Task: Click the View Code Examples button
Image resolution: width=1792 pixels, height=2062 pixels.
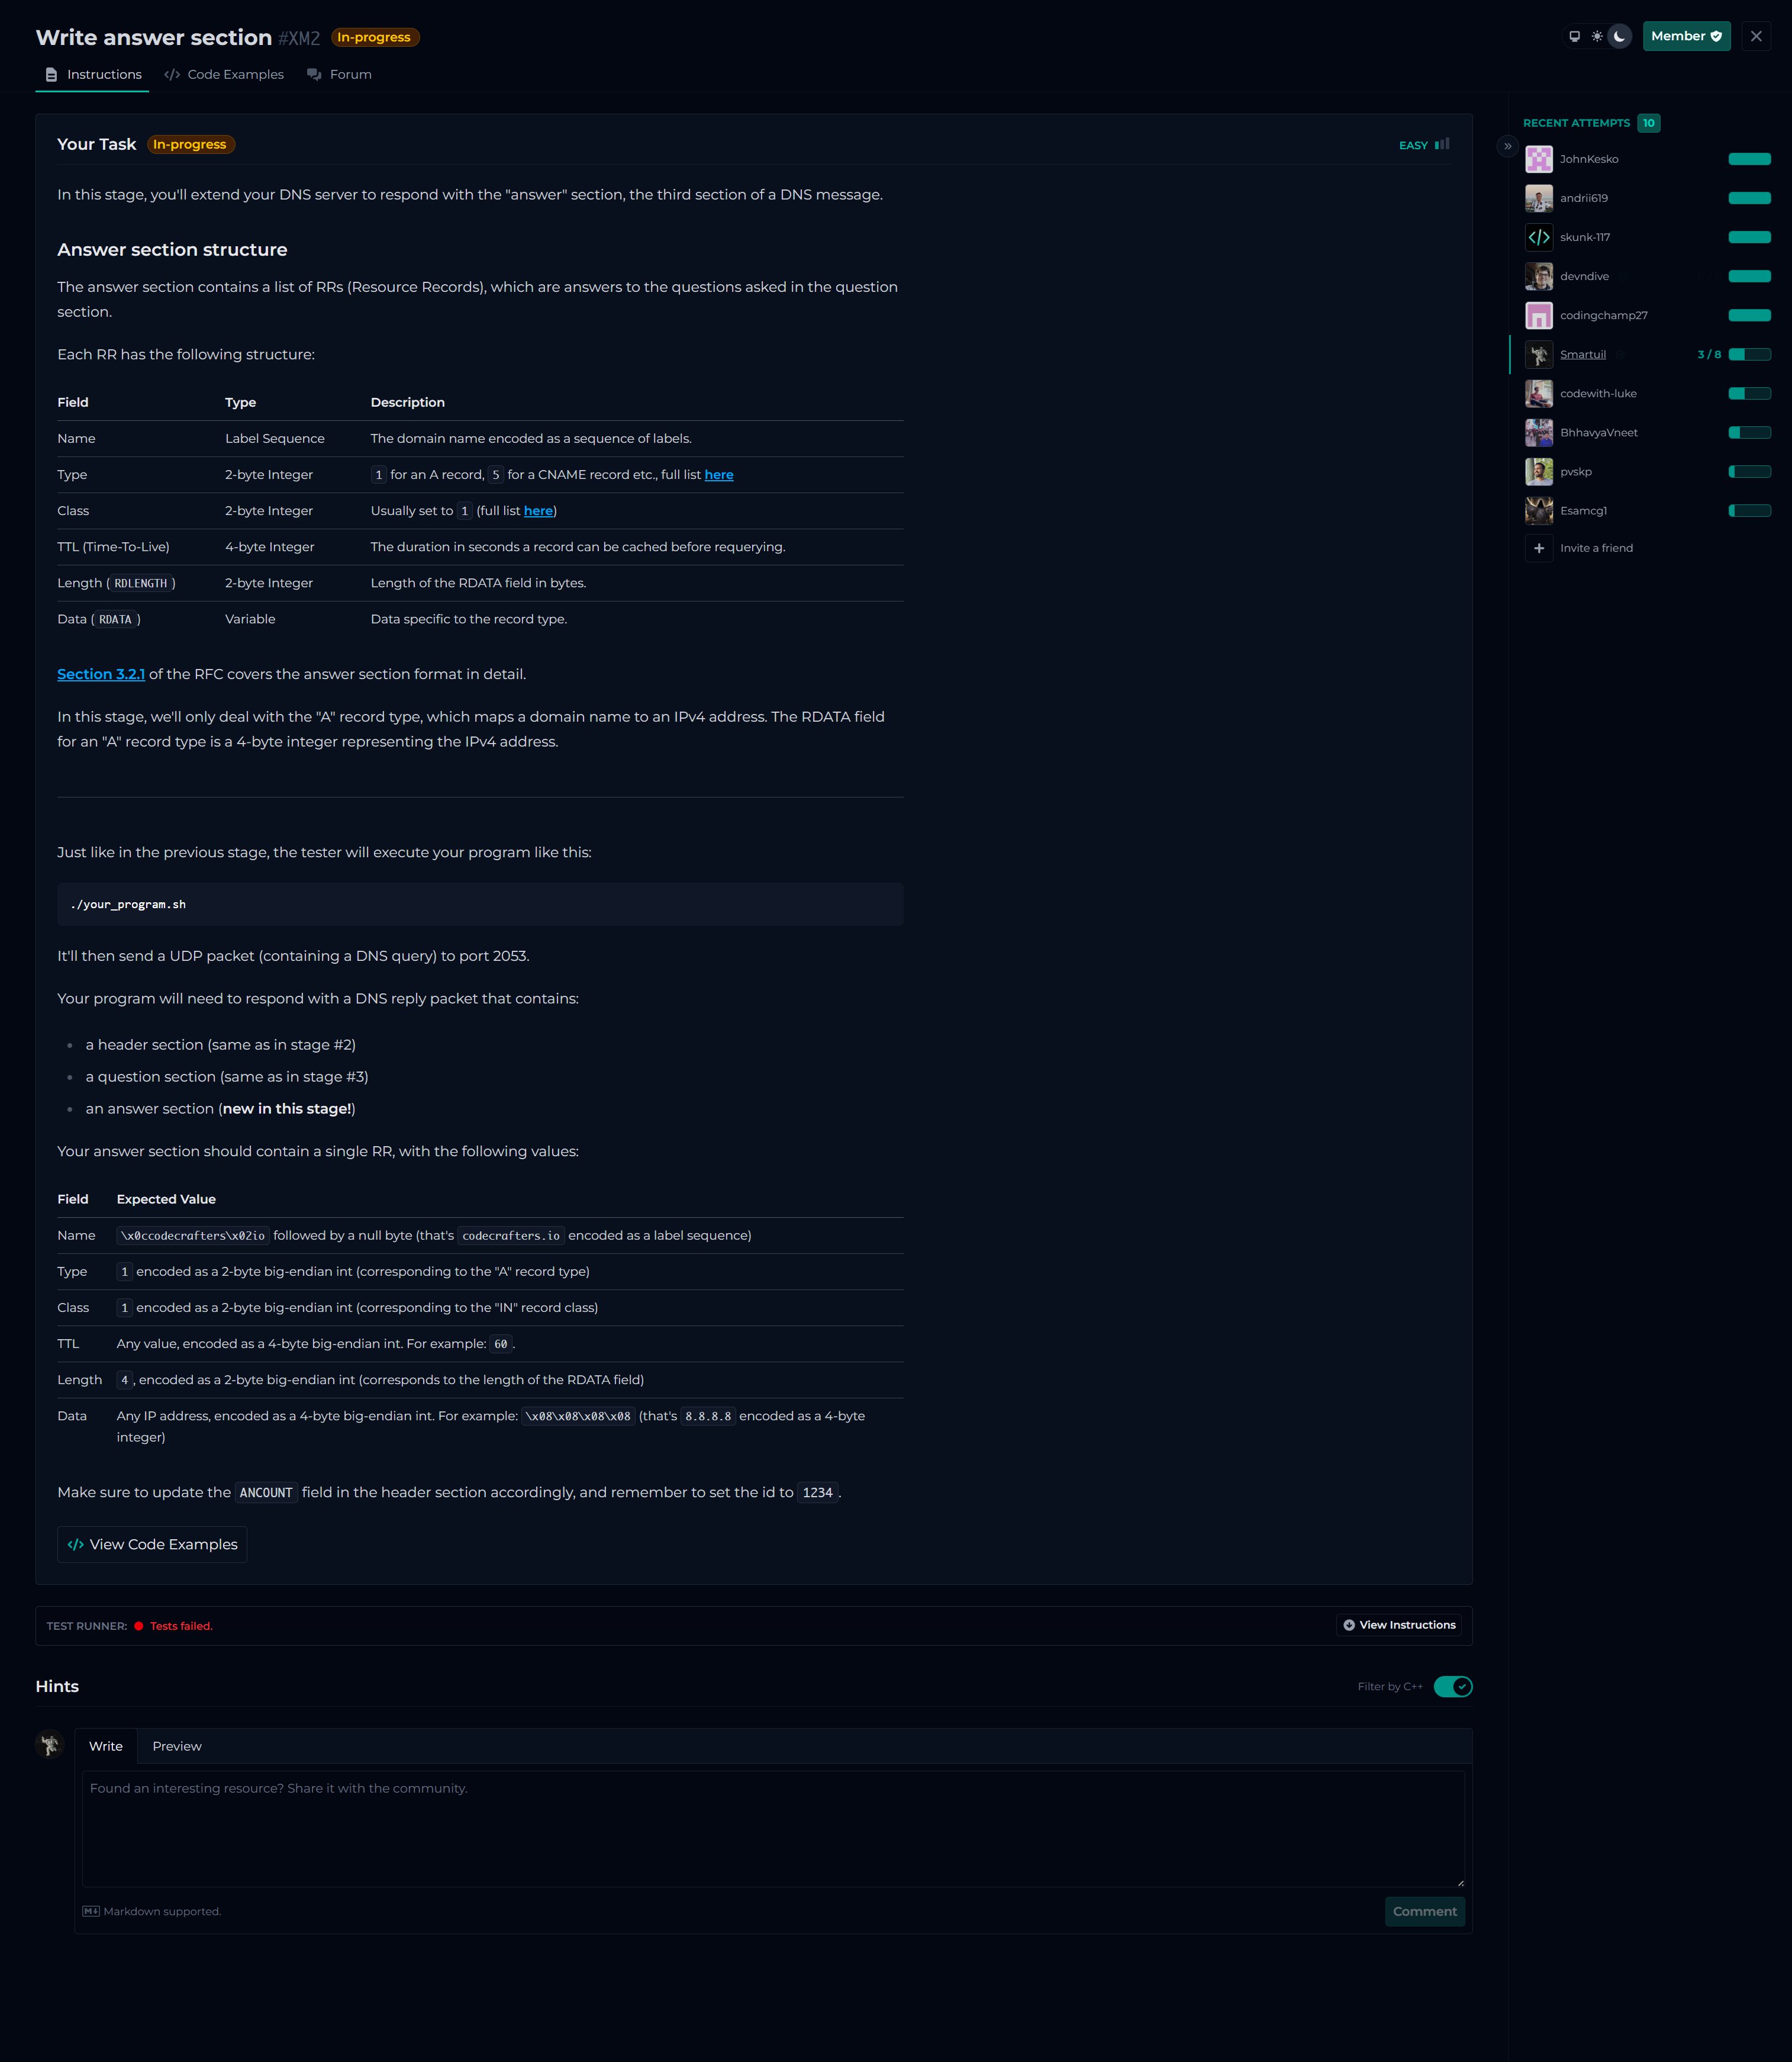Action: pos(152,1545)
